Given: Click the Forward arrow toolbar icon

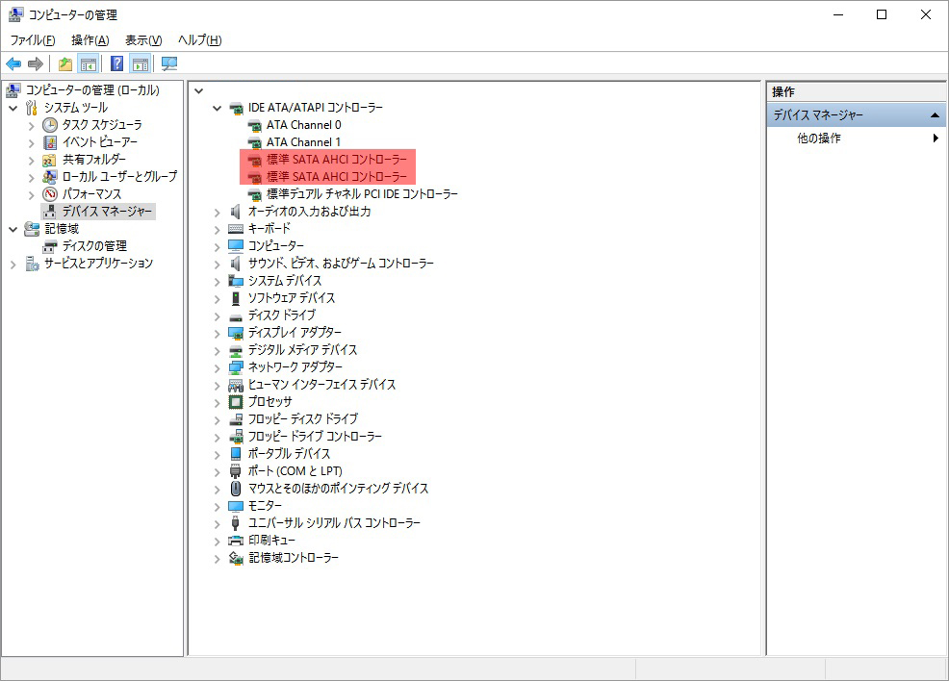Looking at the screenshot, I should (36, 63).
